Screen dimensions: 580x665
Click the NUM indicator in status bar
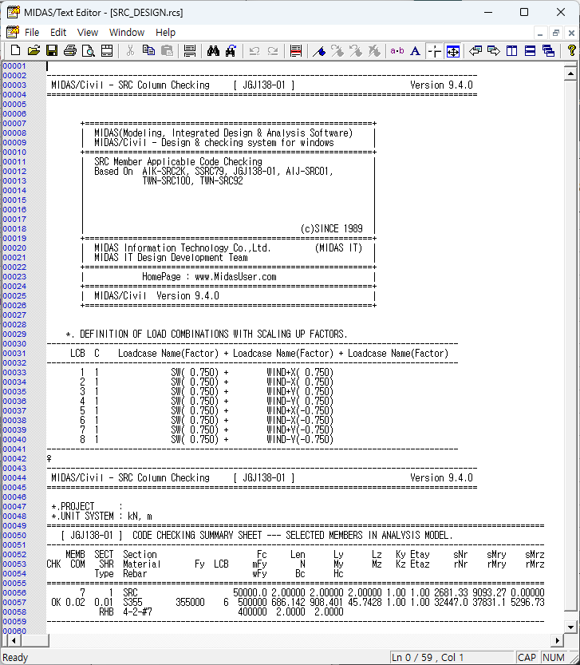[554, 657]
